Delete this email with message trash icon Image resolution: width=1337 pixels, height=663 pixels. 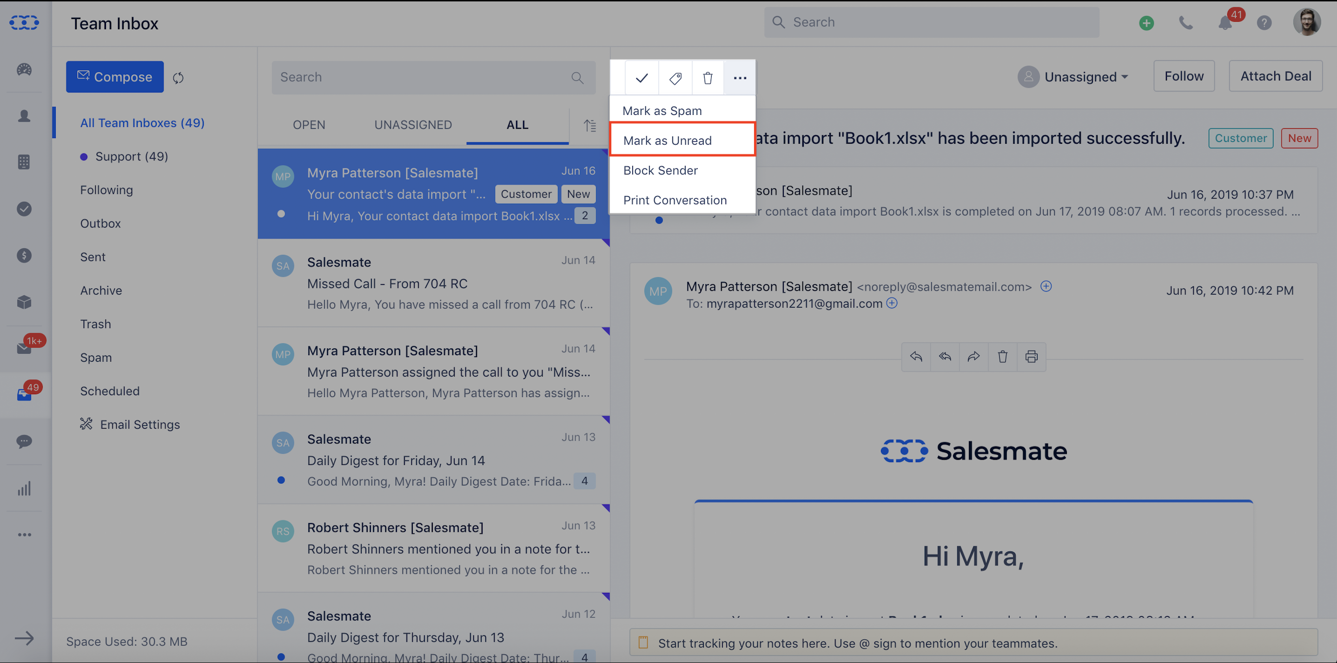(x=1003, y=357)
